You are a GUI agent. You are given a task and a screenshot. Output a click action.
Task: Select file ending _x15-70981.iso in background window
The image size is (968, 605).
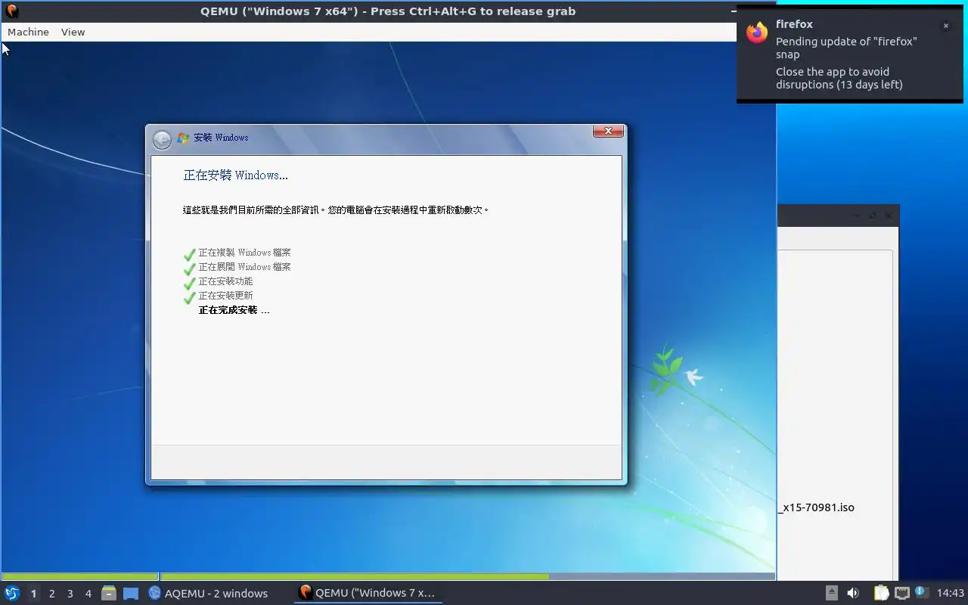[x=816, y=507]
